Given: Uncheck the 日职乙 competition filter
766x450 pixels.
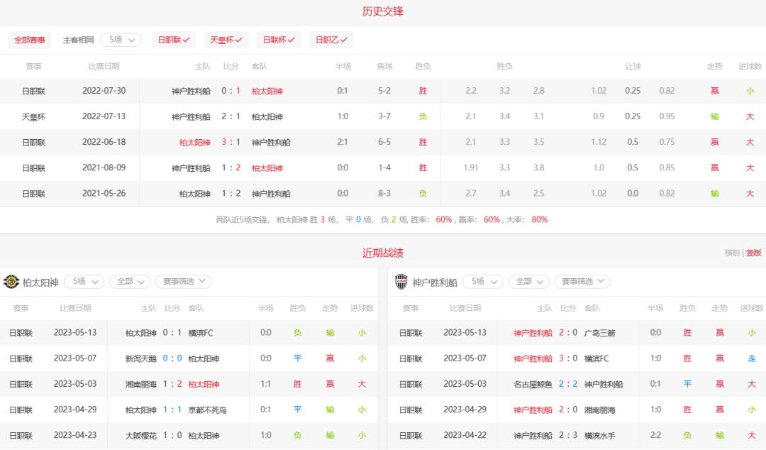Looking at the screenshot, I should click(331, 40).
